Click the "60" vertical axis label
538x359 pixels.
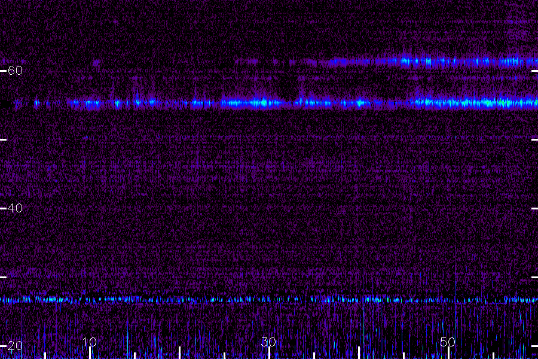(15, 71)
